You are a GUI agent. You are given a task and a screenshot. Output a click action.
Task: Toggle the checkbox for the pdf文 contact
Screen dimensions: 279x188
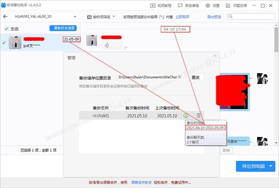(x=4, y=43)
